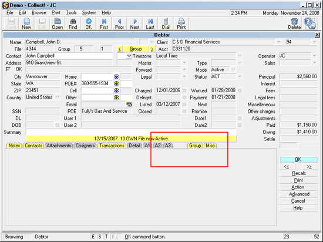Open the Status dropdown showing ACT
Screen dimensions: 323x242
(x=240, y=76)
